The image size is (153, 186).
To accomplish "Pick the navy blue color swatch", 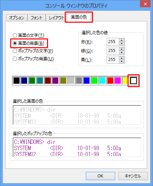I will (24, 81).
